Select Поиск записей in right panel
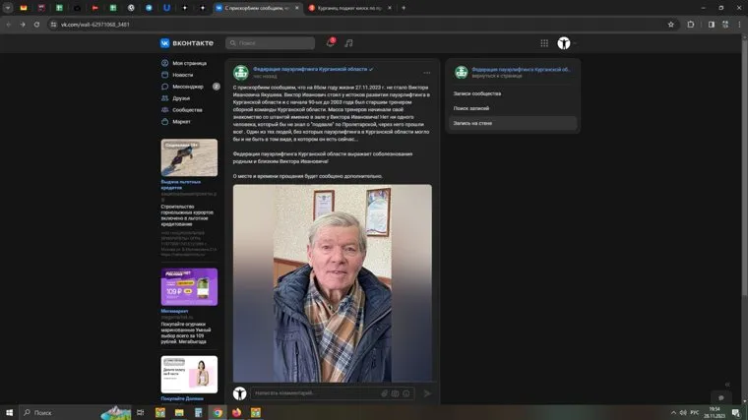The width and height of the screenshot is (748, 420). coord(473,108)
